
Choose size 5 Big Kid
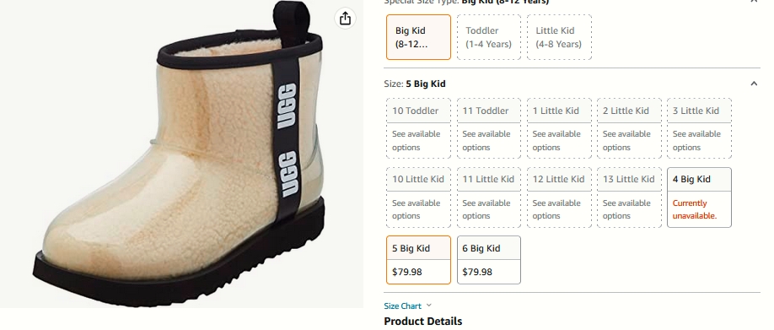[x=418, y=260]
